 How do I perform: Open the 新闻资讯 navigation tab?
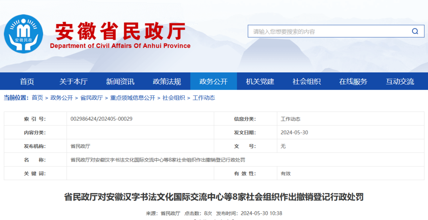point(120,81)
